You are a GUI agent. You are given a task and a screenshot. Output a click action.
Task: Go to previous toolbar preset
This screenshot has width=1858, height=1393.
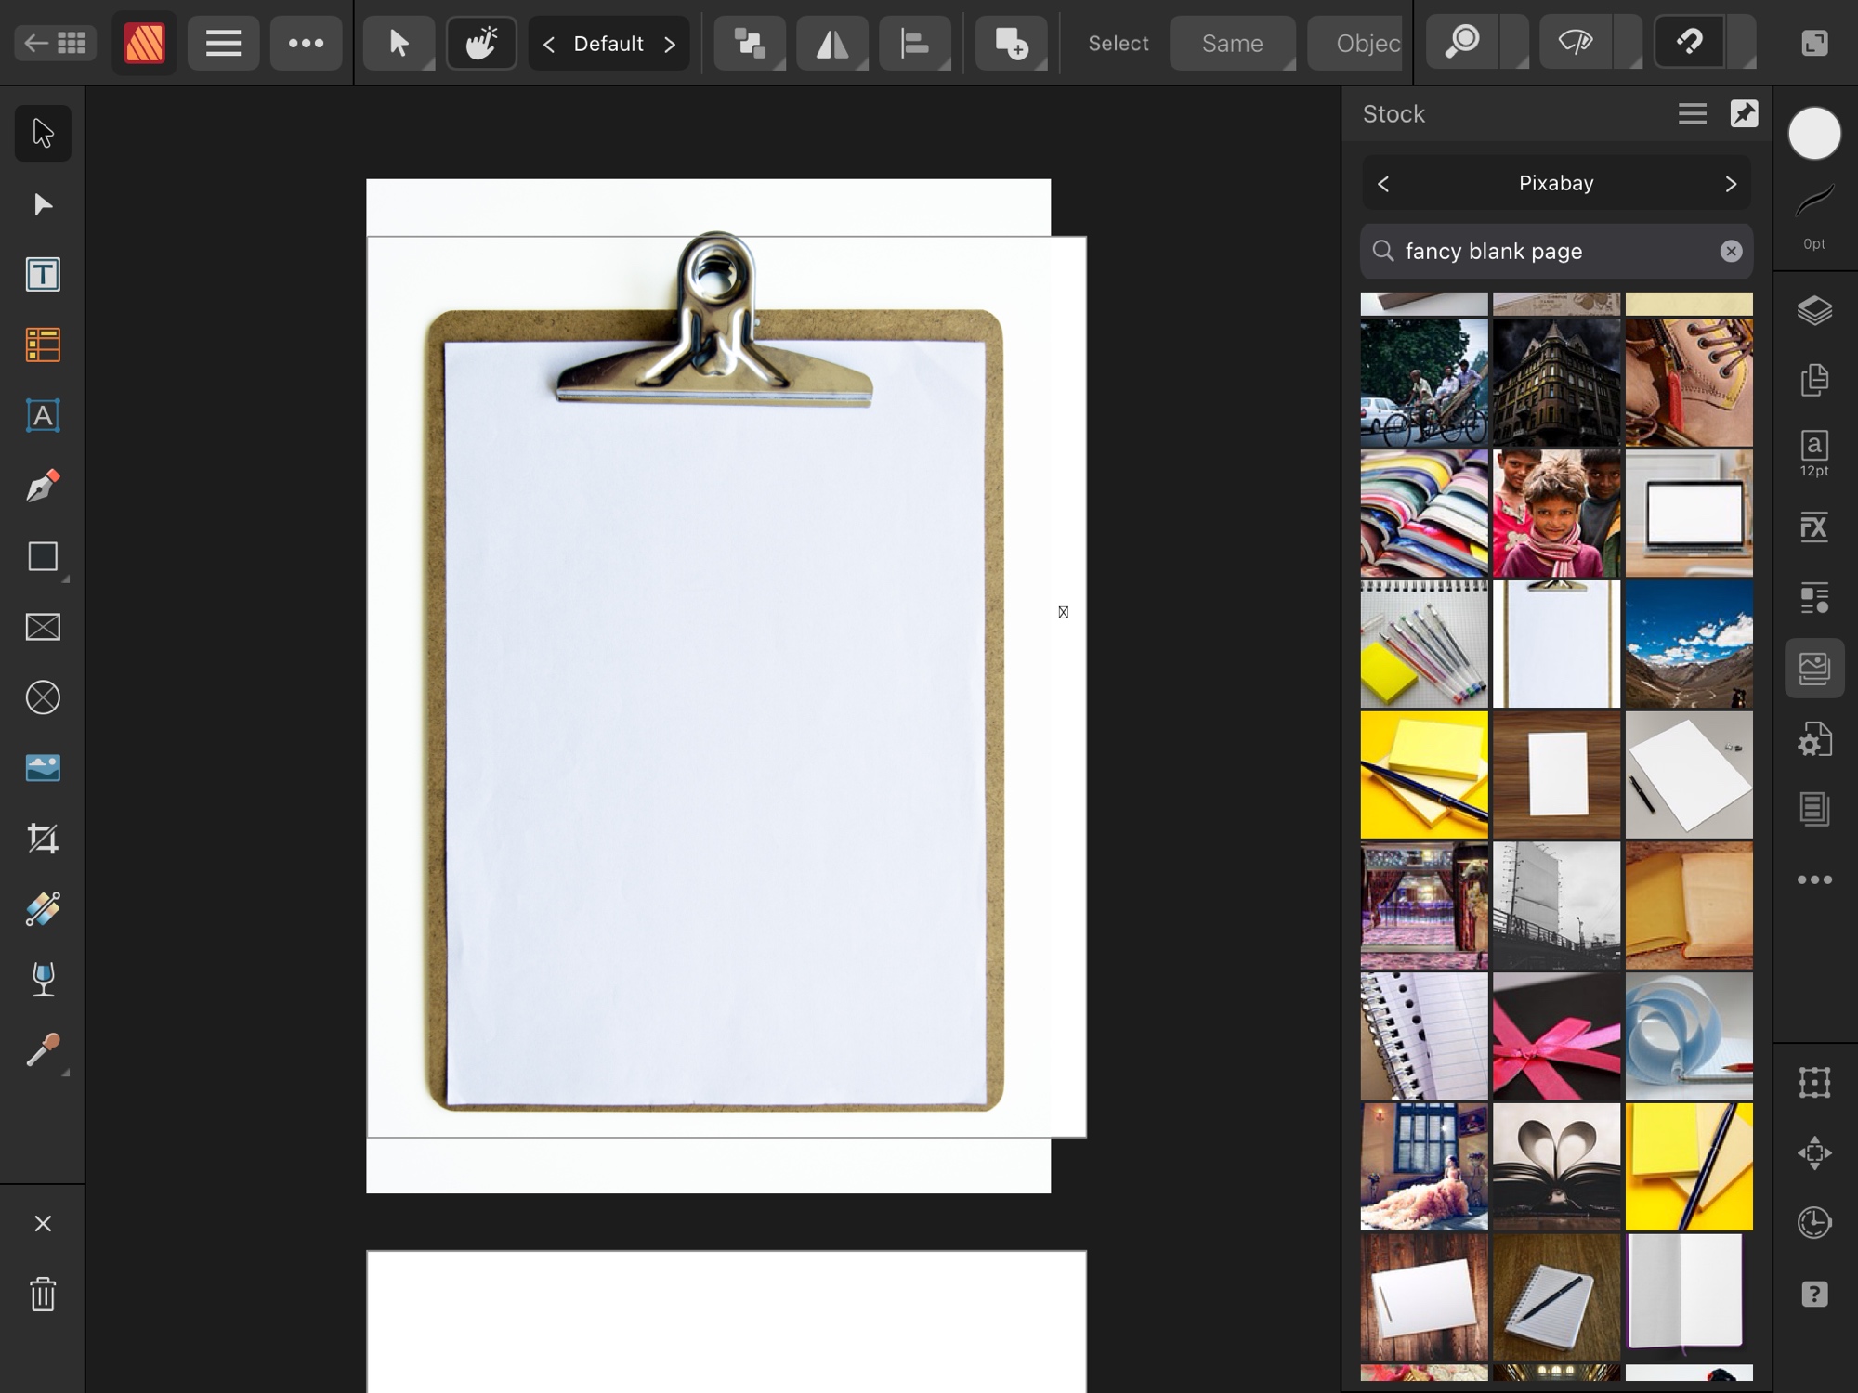[549, 44]
